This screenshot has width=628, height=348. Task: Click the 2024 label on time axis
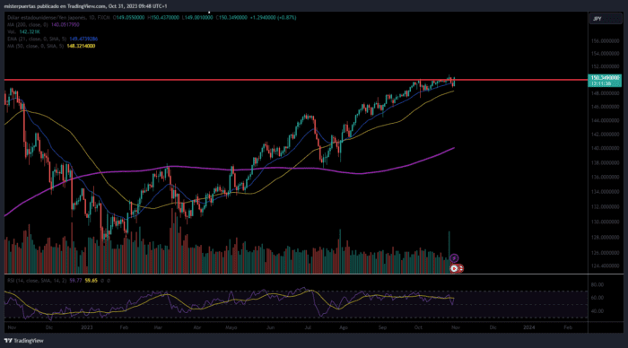tap(529, 327)
